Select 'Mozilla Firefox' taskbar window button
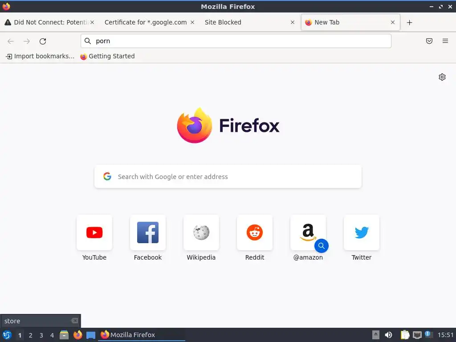Image resolution: width=456 pixels, height=342 pixels. (x=142, y=335)
